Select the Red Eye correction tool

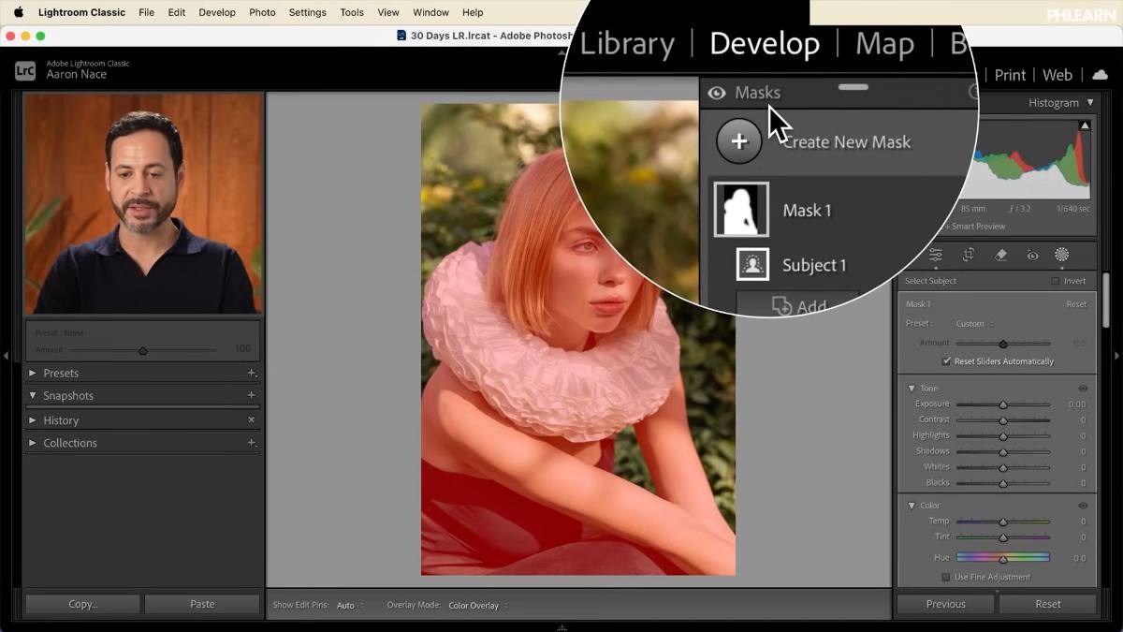[1032, 255]
